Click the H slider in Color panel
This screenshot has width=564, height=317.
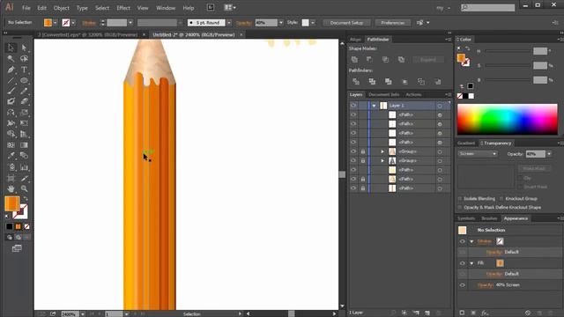coord(508,51)
